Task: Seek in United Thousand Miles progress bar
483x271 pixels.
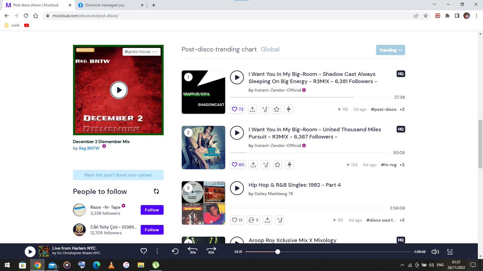Action: point(308,153)
